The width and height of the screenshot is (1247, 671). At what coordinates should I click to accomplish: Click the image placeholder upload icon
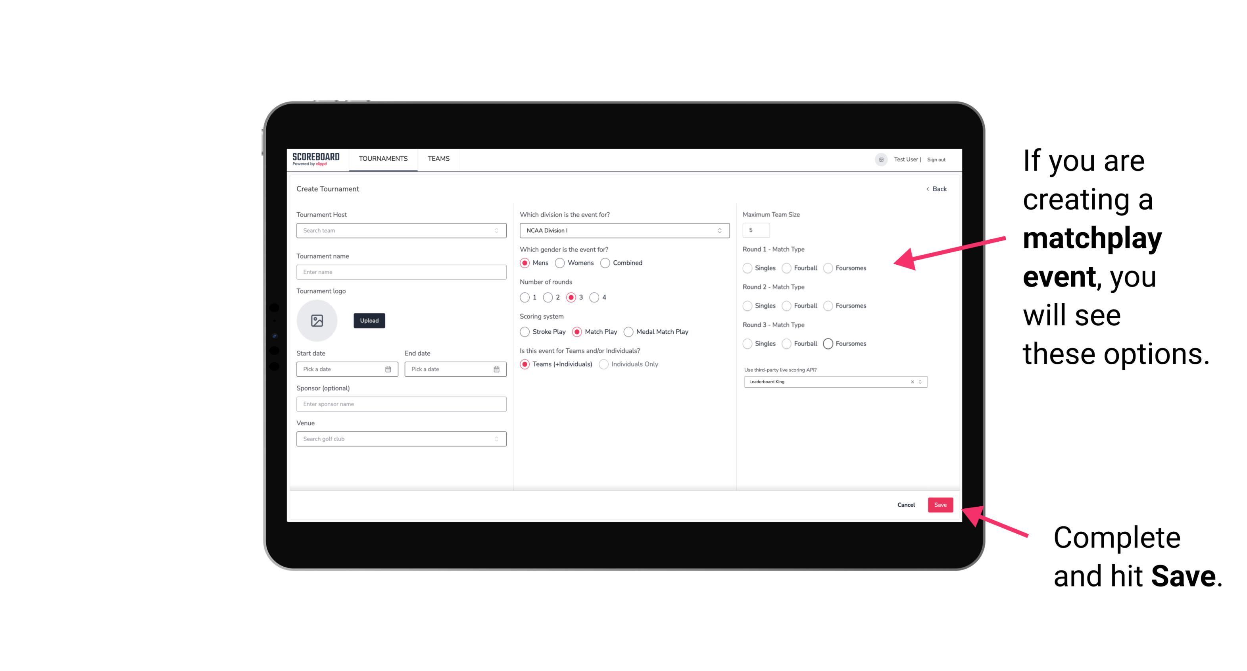[x=316, y=321]
